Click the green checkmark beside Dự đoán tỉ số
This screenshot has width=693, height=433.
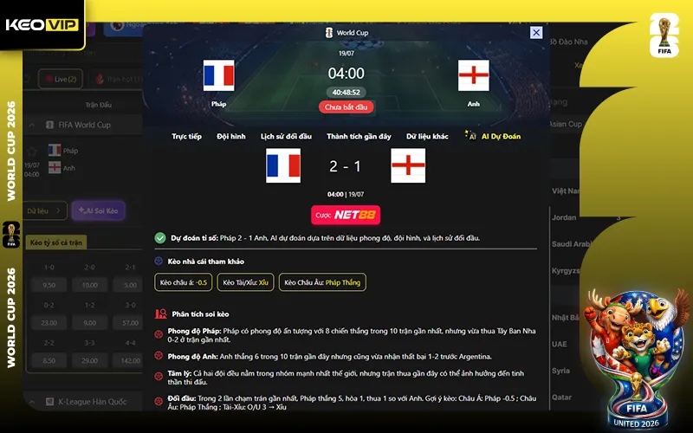[x=160, y=237]
